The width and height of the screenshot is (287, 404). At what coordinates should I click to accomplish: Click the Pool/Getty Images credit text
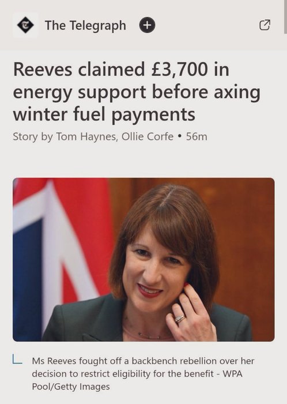(x=71, y=387)
